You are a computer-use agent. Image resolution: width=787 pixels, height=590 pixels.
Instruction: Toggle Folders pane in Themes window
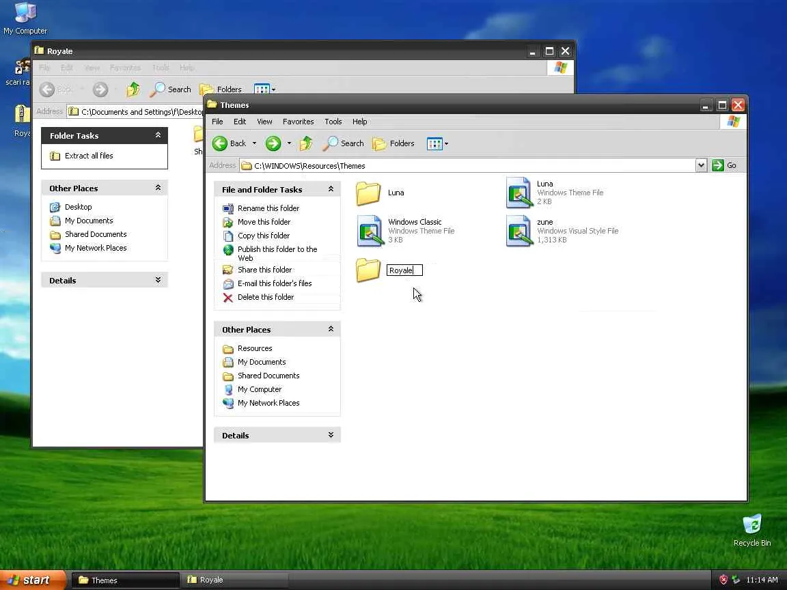pos(393,143)
